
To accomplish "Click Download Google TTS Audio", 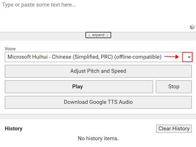I will click(x=98, y=102).
